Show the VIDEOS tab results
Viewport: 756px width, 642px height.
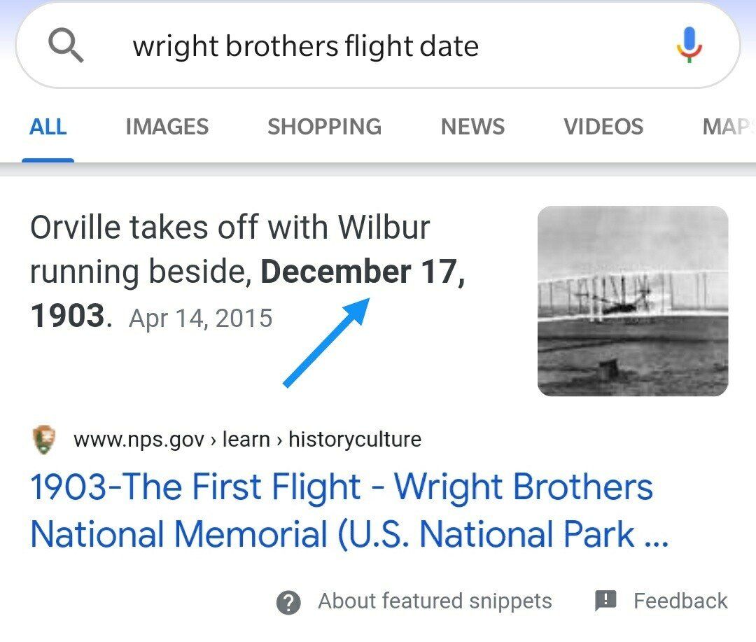pos(603,127)
